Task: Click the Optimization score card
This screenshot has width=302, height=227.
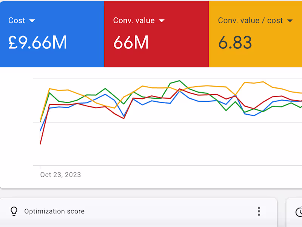Action: click(x=151, y=211)
